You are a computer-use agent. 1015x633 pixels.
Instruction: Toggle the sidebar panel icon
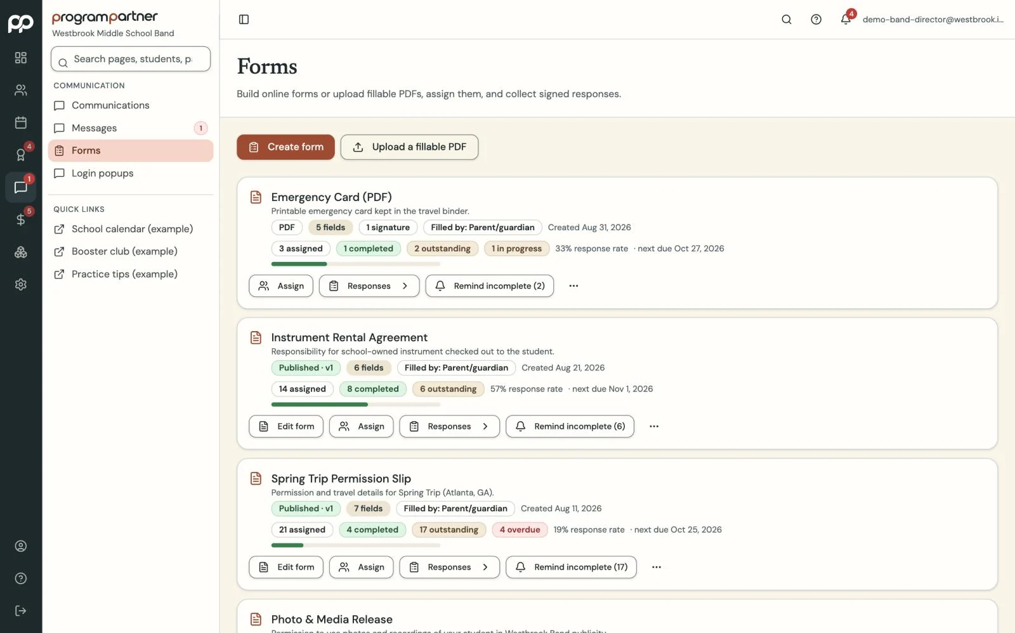click(244, 20)
